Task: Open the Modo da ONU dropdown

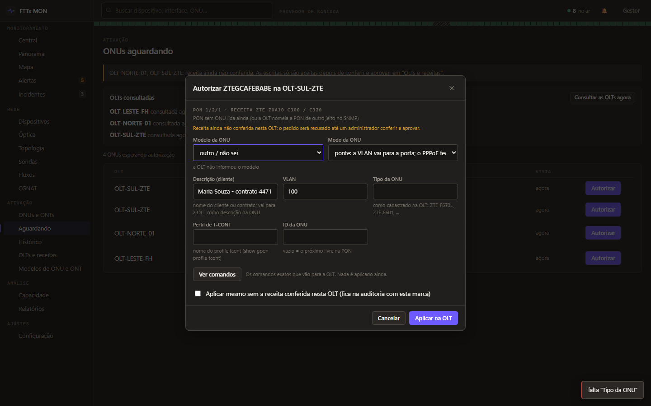Action: click(393, 153)
